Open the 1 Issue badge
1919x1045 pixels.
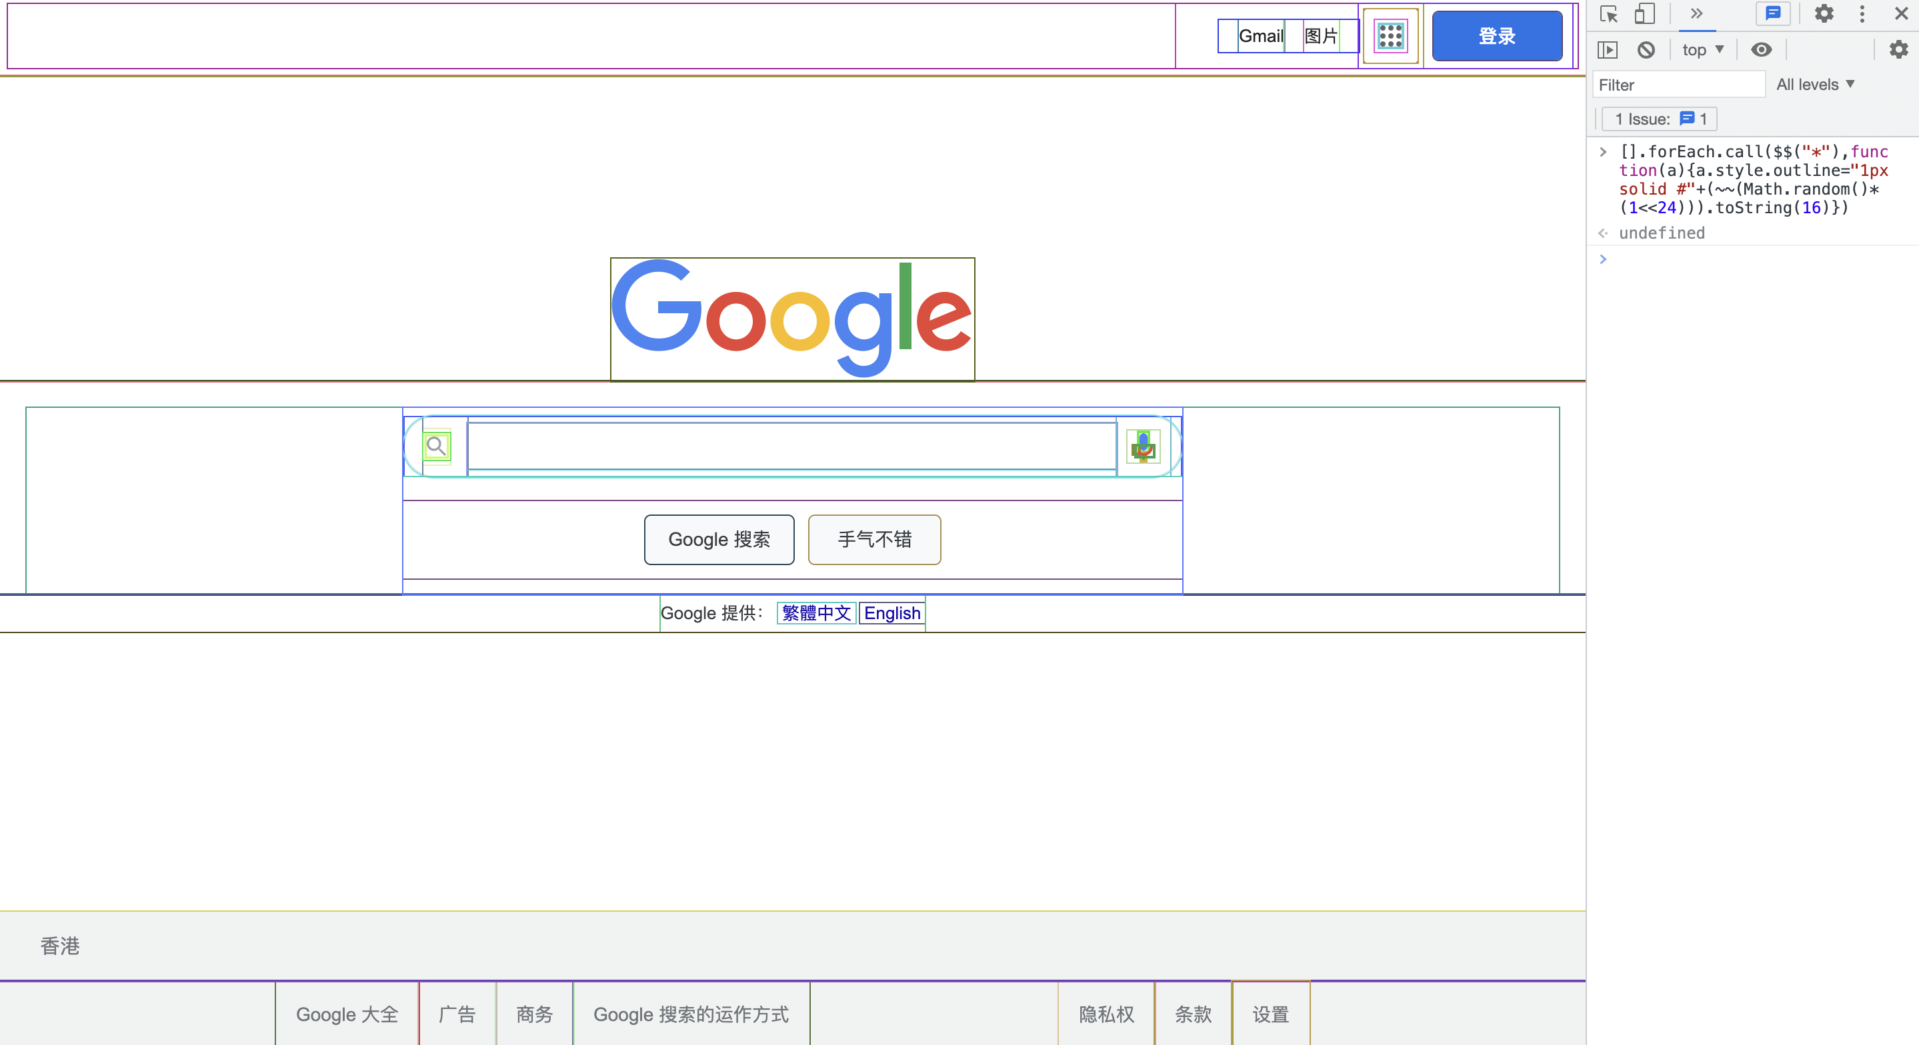(x=1659, y=119)
